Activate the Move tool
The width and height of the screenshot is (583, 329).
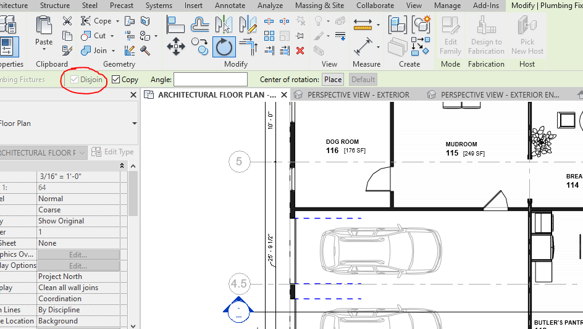[x=176, y=47]
